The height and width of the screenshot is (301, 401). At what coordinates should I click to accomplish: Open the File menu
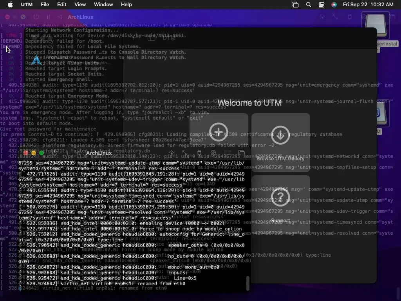point(45,5)
